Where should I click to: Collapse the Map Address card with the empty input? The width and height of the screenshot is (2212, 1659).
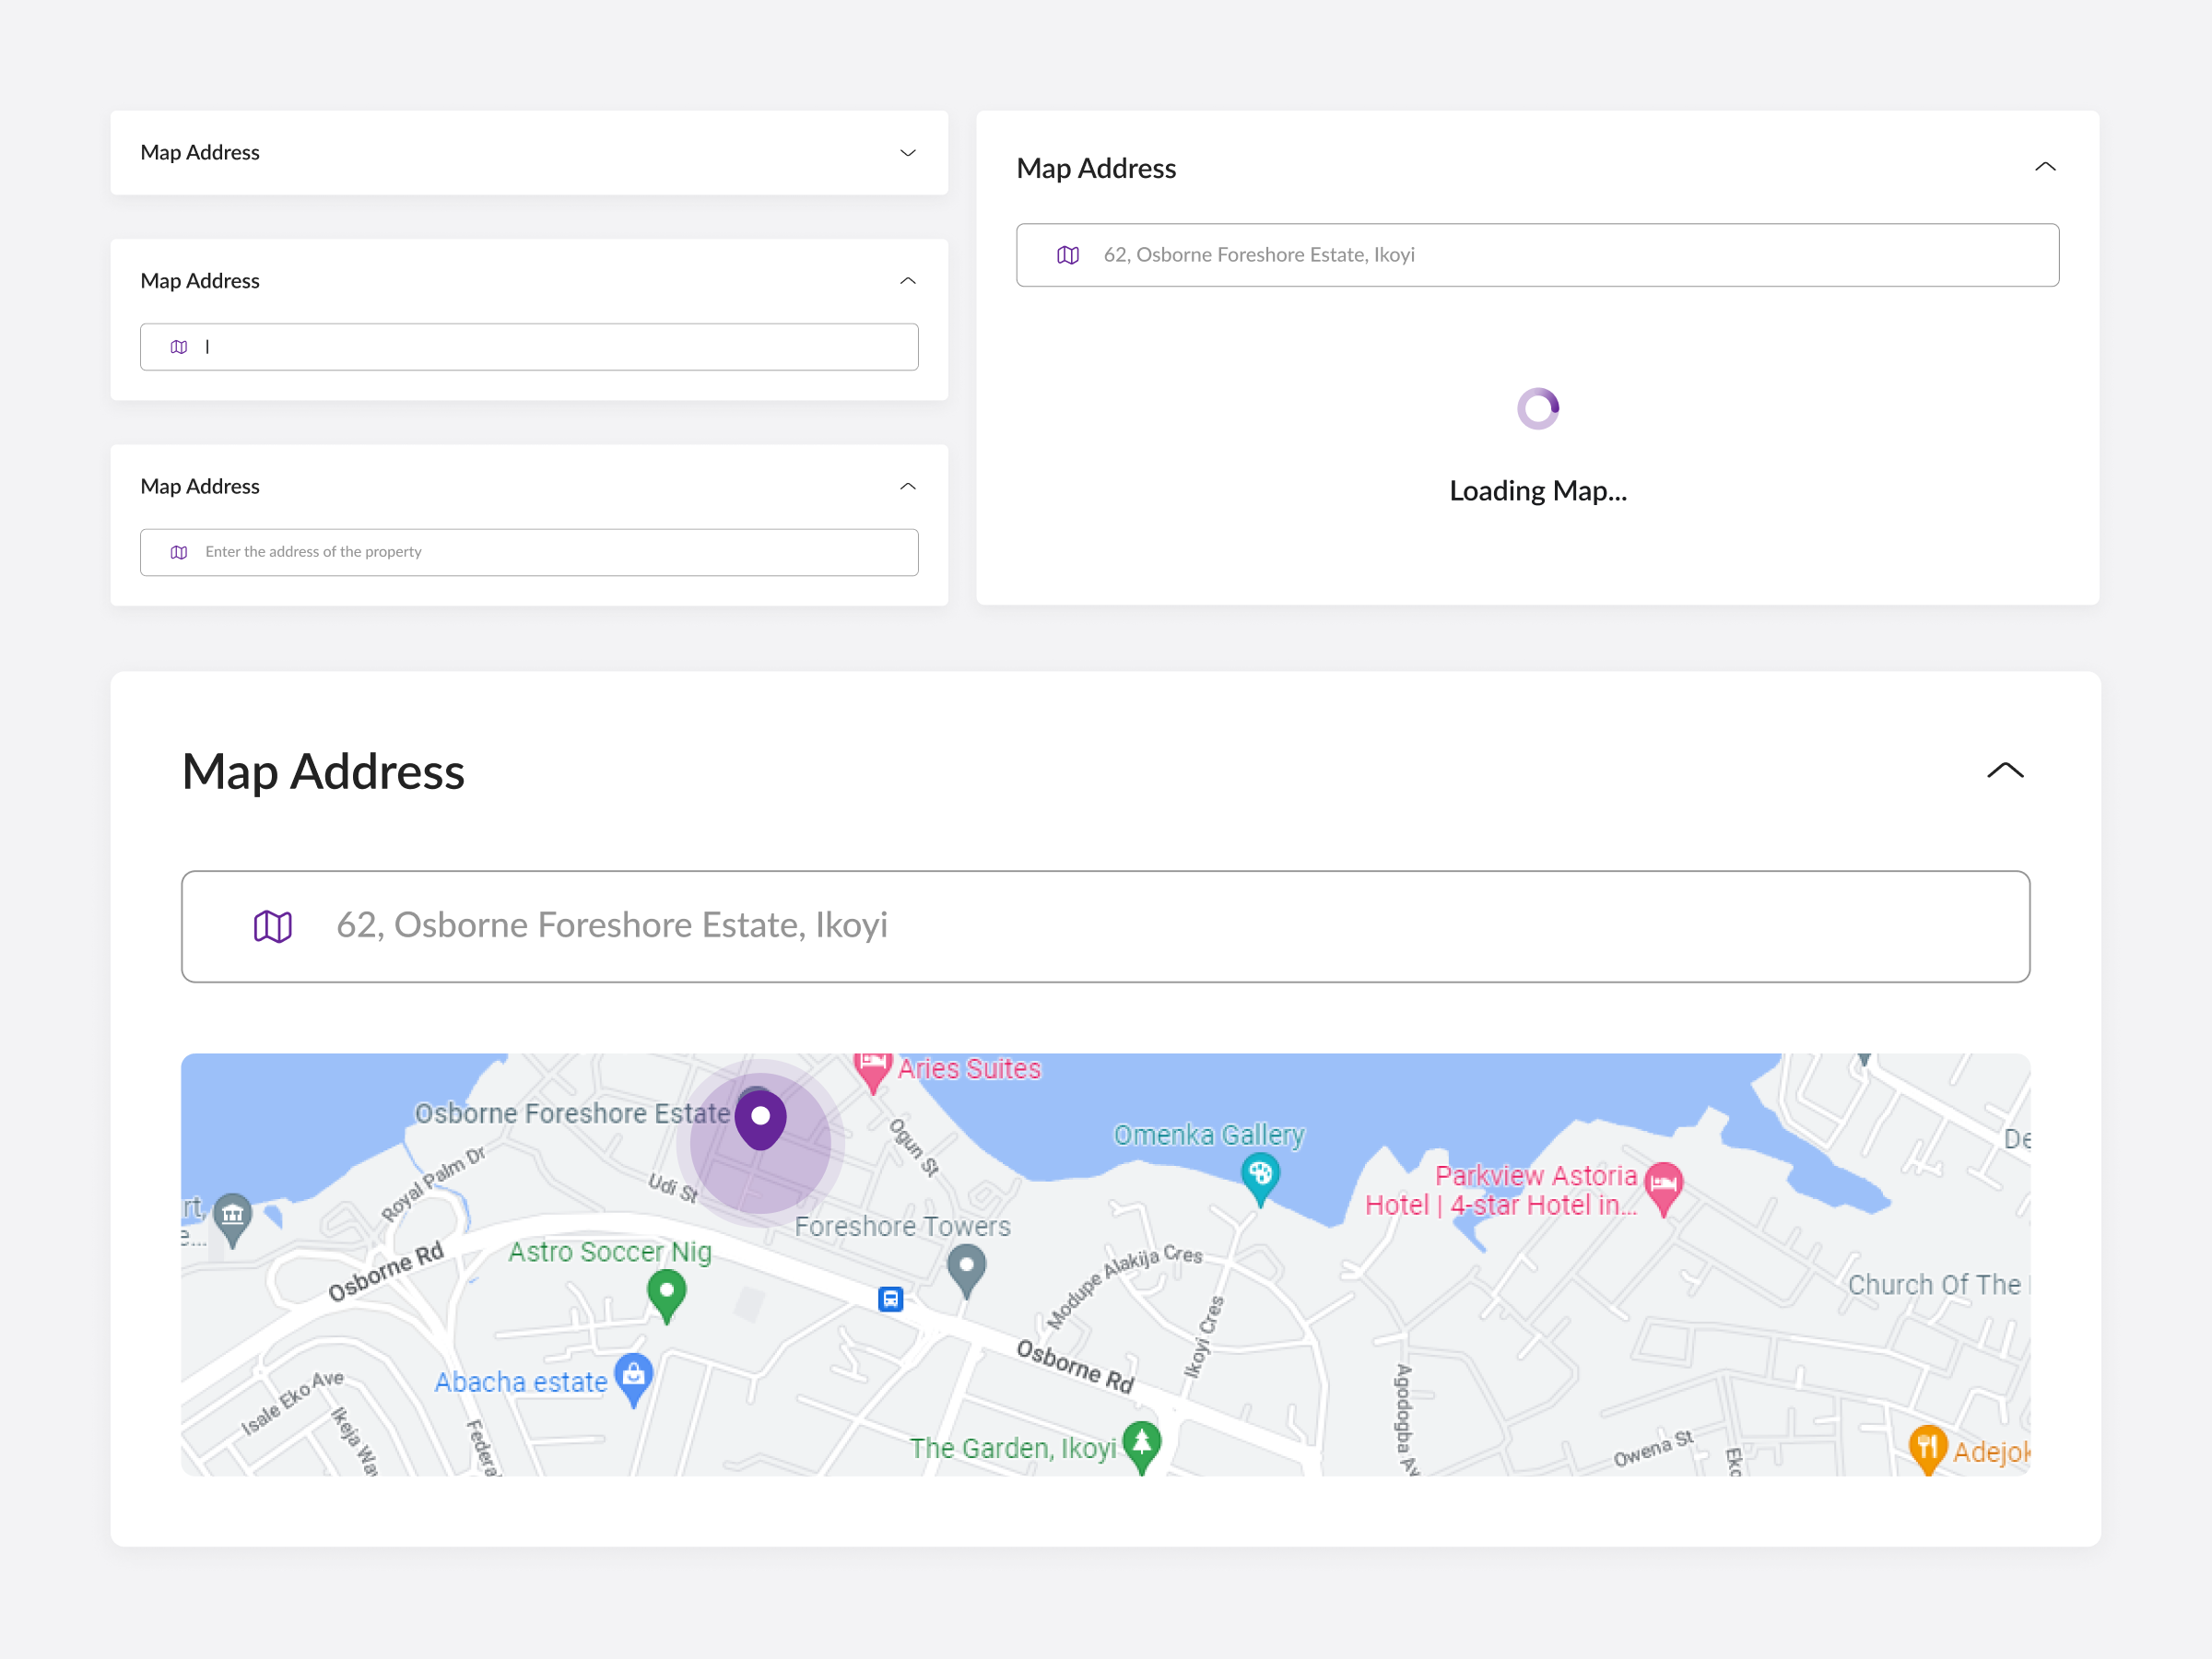[908, 280]
